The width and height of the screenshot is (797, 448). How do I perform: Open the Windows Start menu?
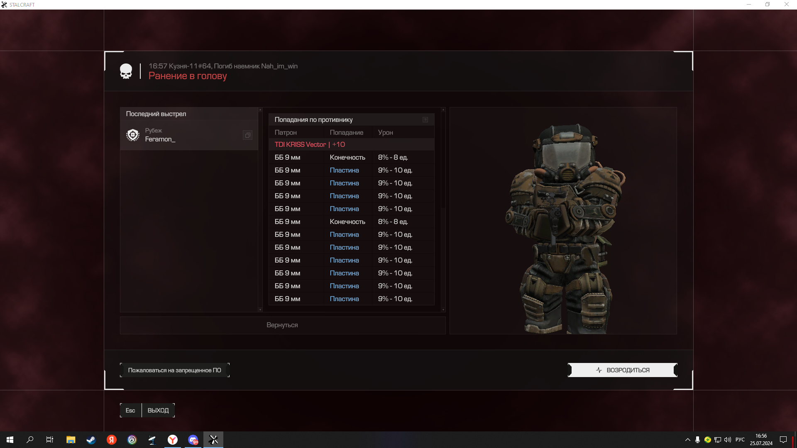click(10, 440)
